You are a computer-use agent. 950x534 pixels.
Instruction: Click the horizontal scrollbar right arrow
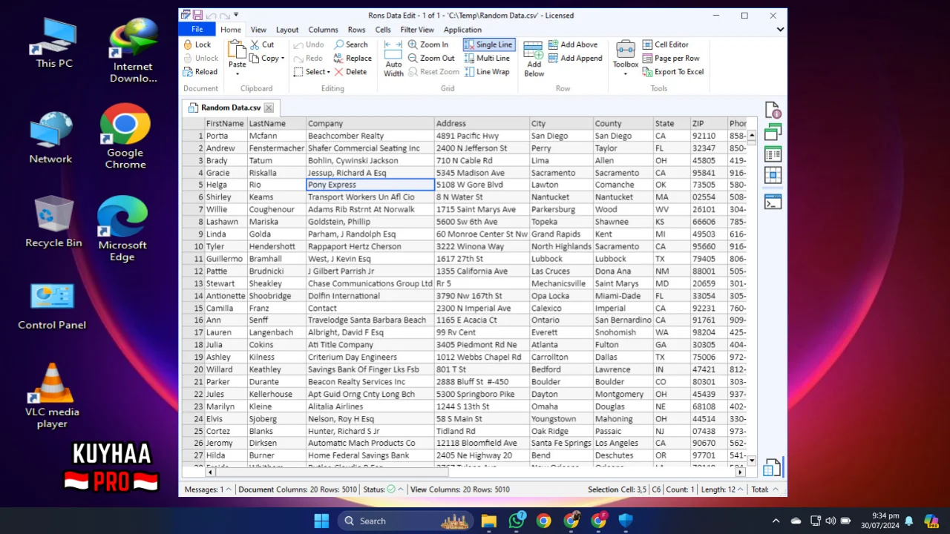740,472
